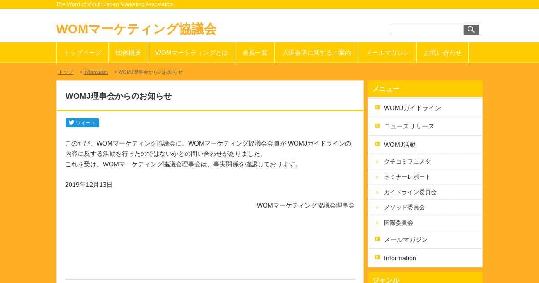
Task: Focus the site search input field
Action: point(427,30)
